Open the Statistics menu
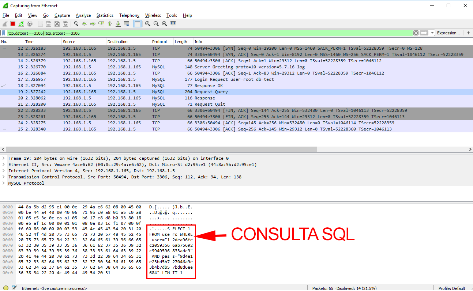 (105, 15)
